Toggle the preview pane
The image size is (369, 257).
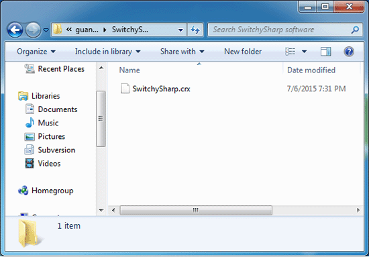click(x=326, y=52)
